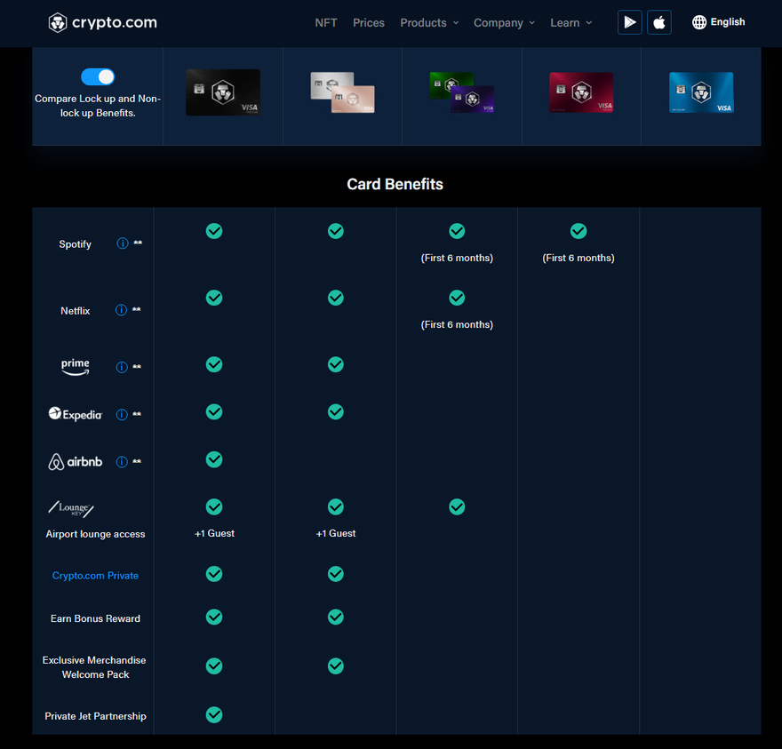Expand the Learn dropdown
Viewport: 782px width, 749px height.
(571, 22)
